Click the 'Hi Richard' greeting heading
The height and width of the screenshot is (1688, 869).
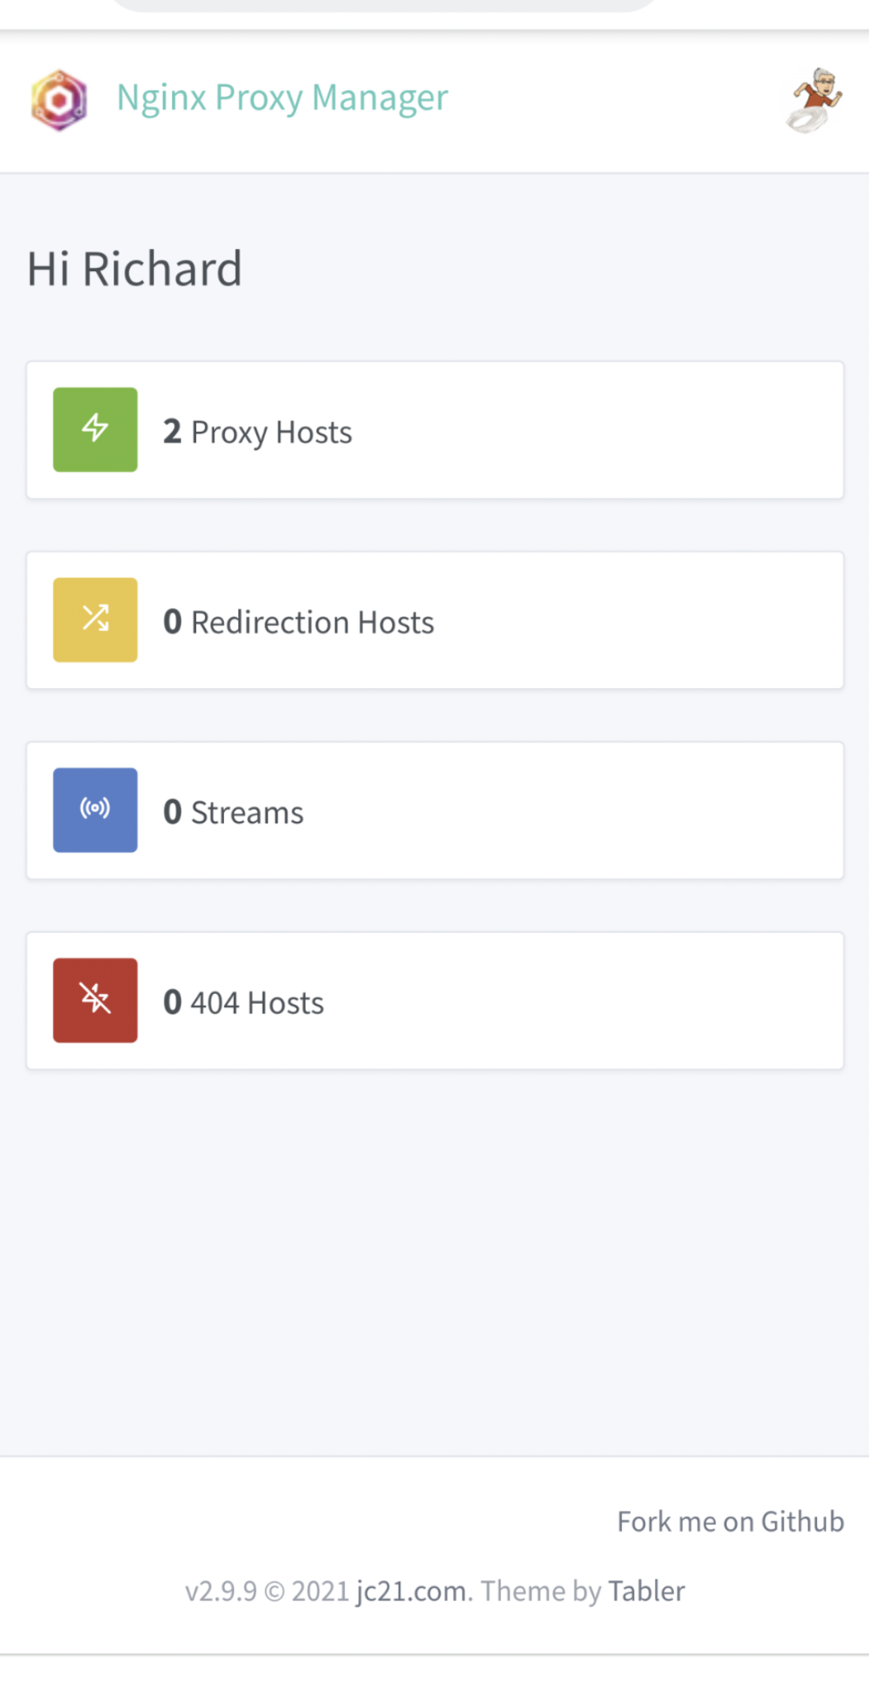pyautogui.click(x=134, y=268)
